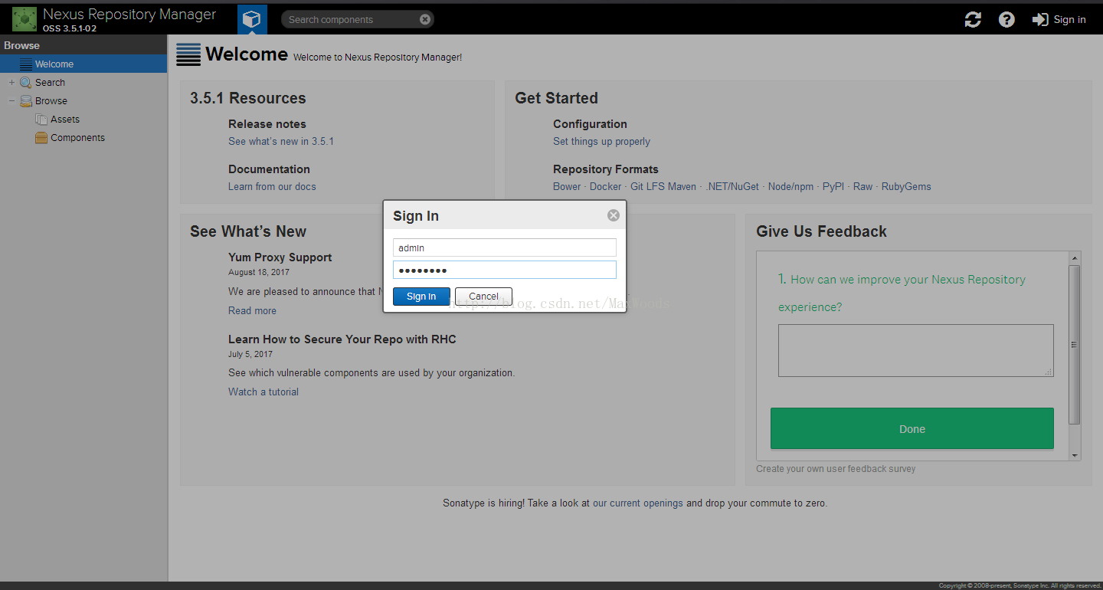Click the feedback panel scrollbar thumb
The width and height of the screenshot is (1103, 590).
coord(1075,345)
